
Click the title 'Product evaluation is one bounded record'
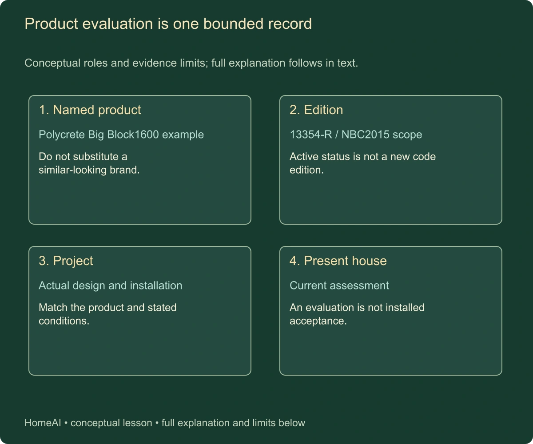168,24
